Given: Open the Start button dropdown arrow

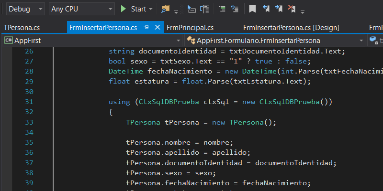Looking at the screenshot, I should 151,9.
